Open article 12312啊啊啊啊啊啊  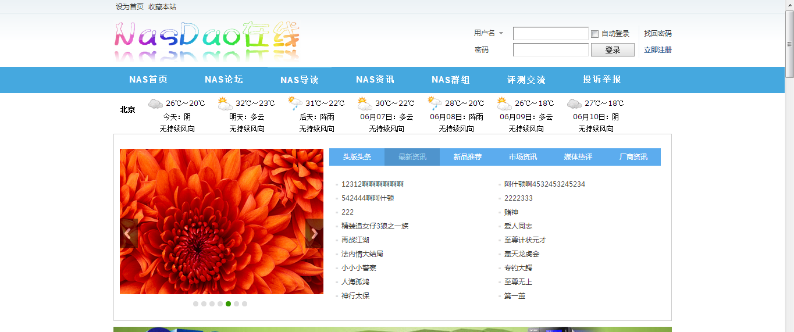[x=372, y=184]
